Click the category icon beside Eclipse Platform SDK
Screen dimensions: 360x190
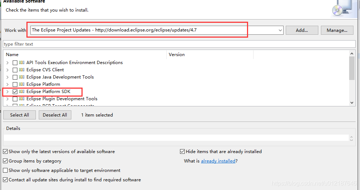[22, 91]
